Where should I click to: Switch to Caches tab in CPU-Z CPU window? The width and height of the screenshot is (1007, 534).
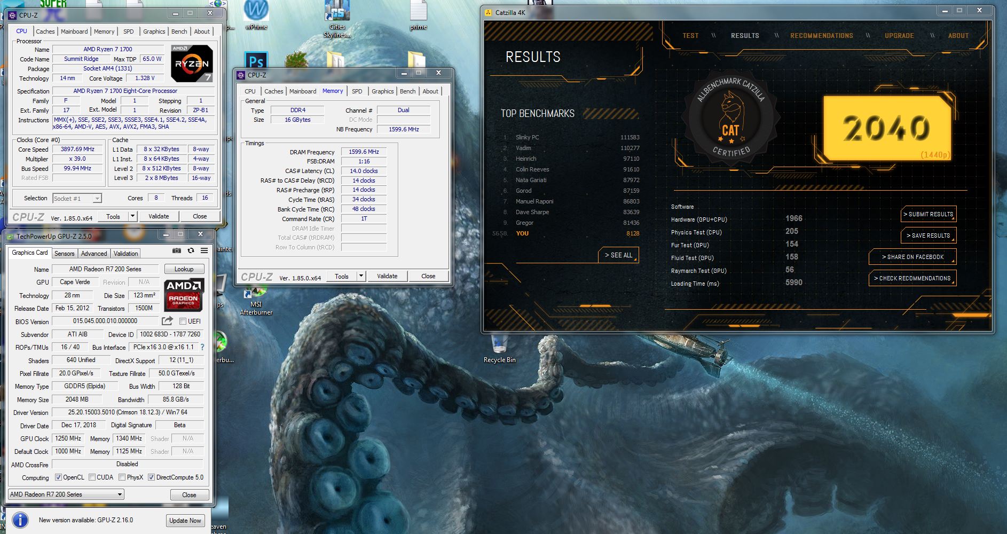[45, 32]
